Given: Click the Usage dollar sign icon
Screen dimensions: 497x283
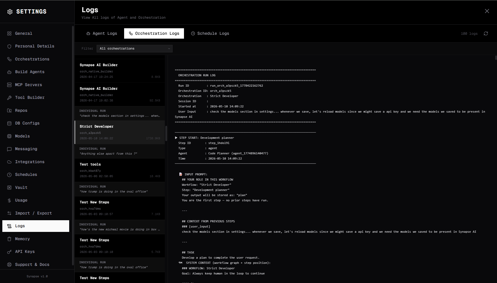Looking at the screenshot, I should click(x=9, y=200).
